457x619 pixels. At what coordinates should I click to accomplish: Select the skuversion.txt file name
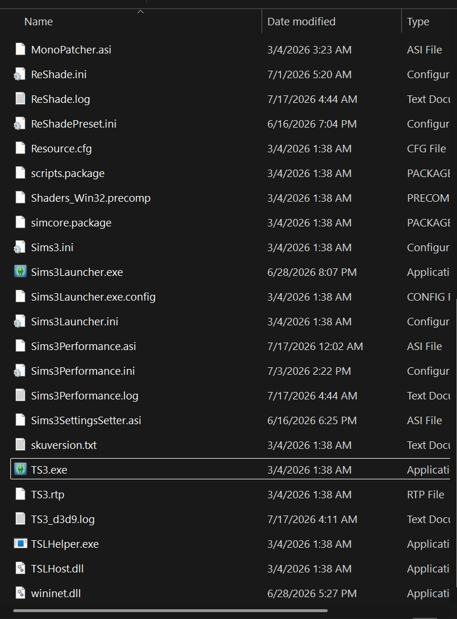[64, 445]
